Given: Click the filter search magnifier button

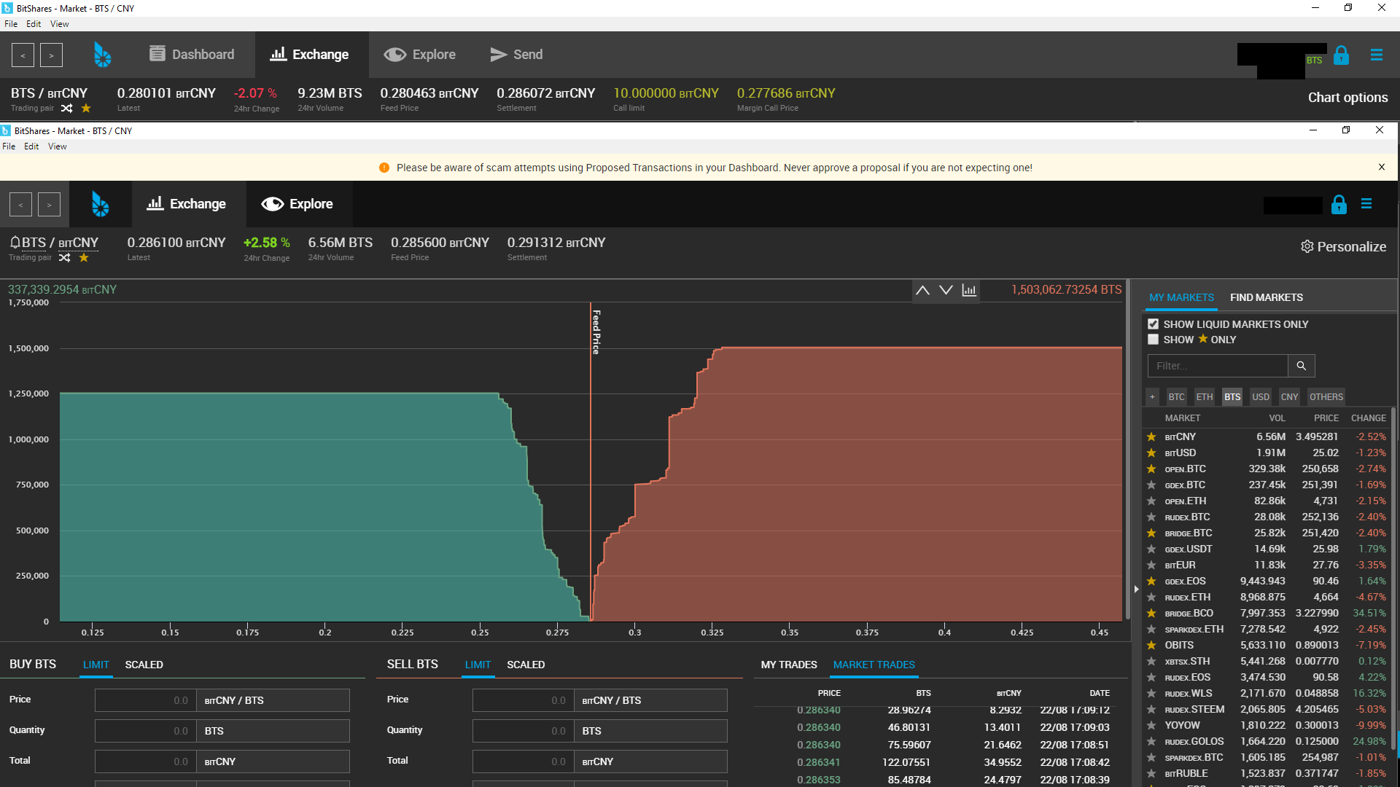Looking at the screenshot, I should [x=1302, y=366].
